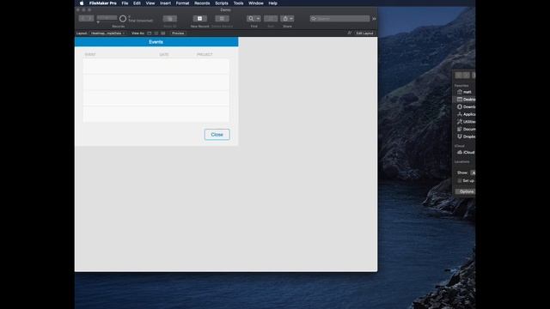550x309 pixels.
Task: Switch to Table view icon
Action: tap(163, 33)
